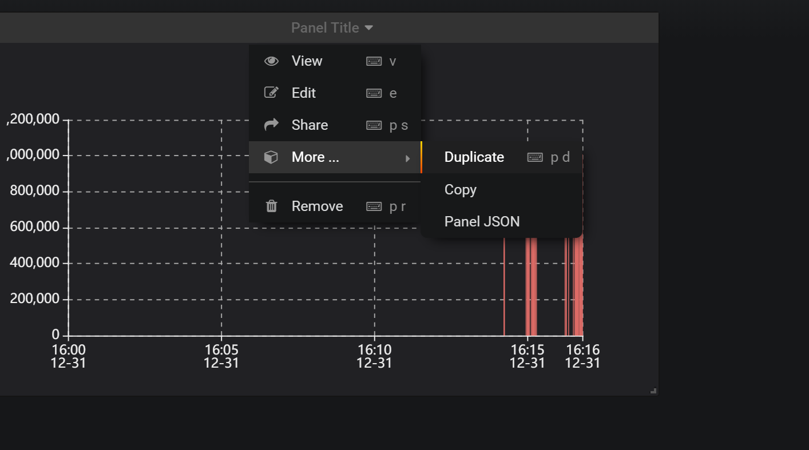Viewport: 809px width, 450px height.
Task: Click Share in the panel menu
Action: 310,125
